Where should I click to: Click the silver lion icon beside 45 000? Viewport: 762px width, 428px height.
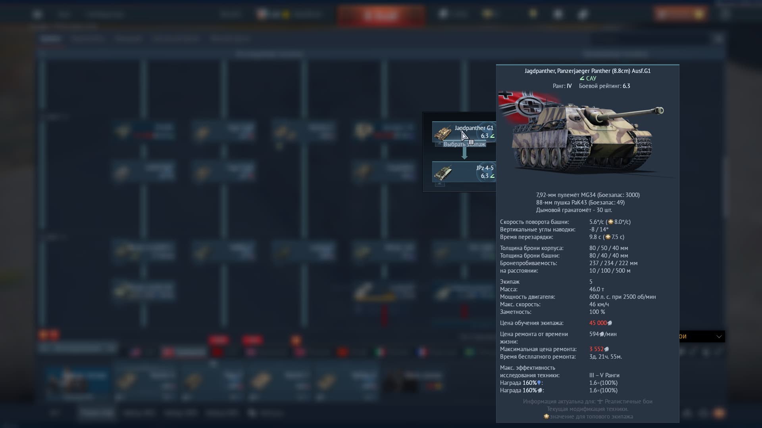click(x=610, y=323)
